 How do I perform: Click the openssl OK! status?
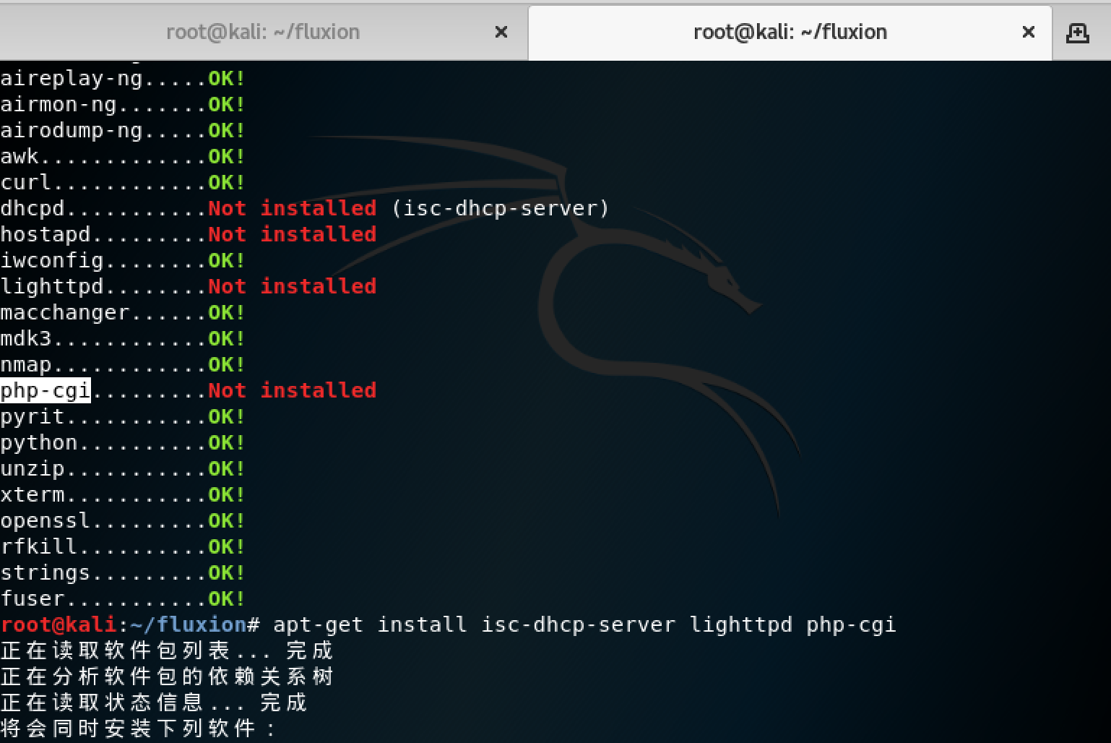(226, 521)
